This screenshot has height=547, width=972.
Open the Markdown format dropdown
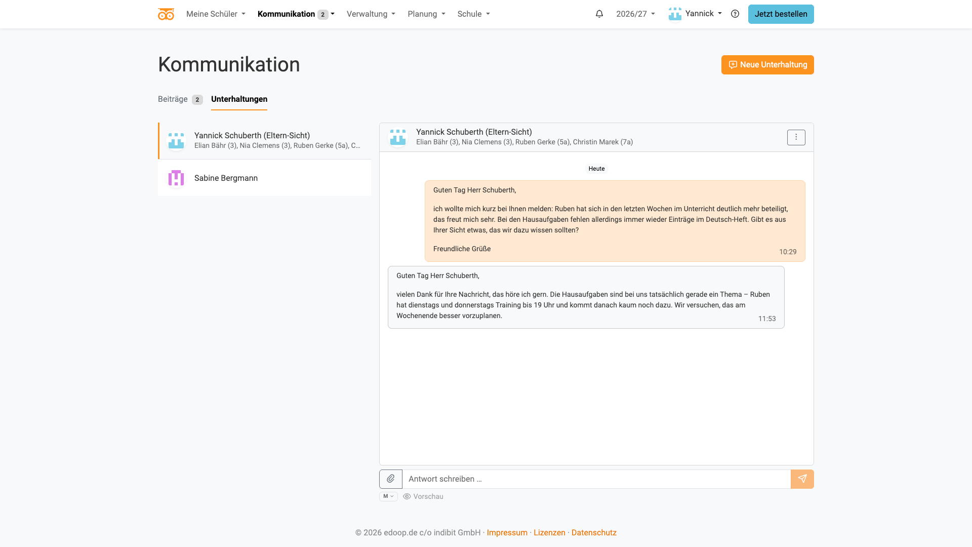point(388,496)
